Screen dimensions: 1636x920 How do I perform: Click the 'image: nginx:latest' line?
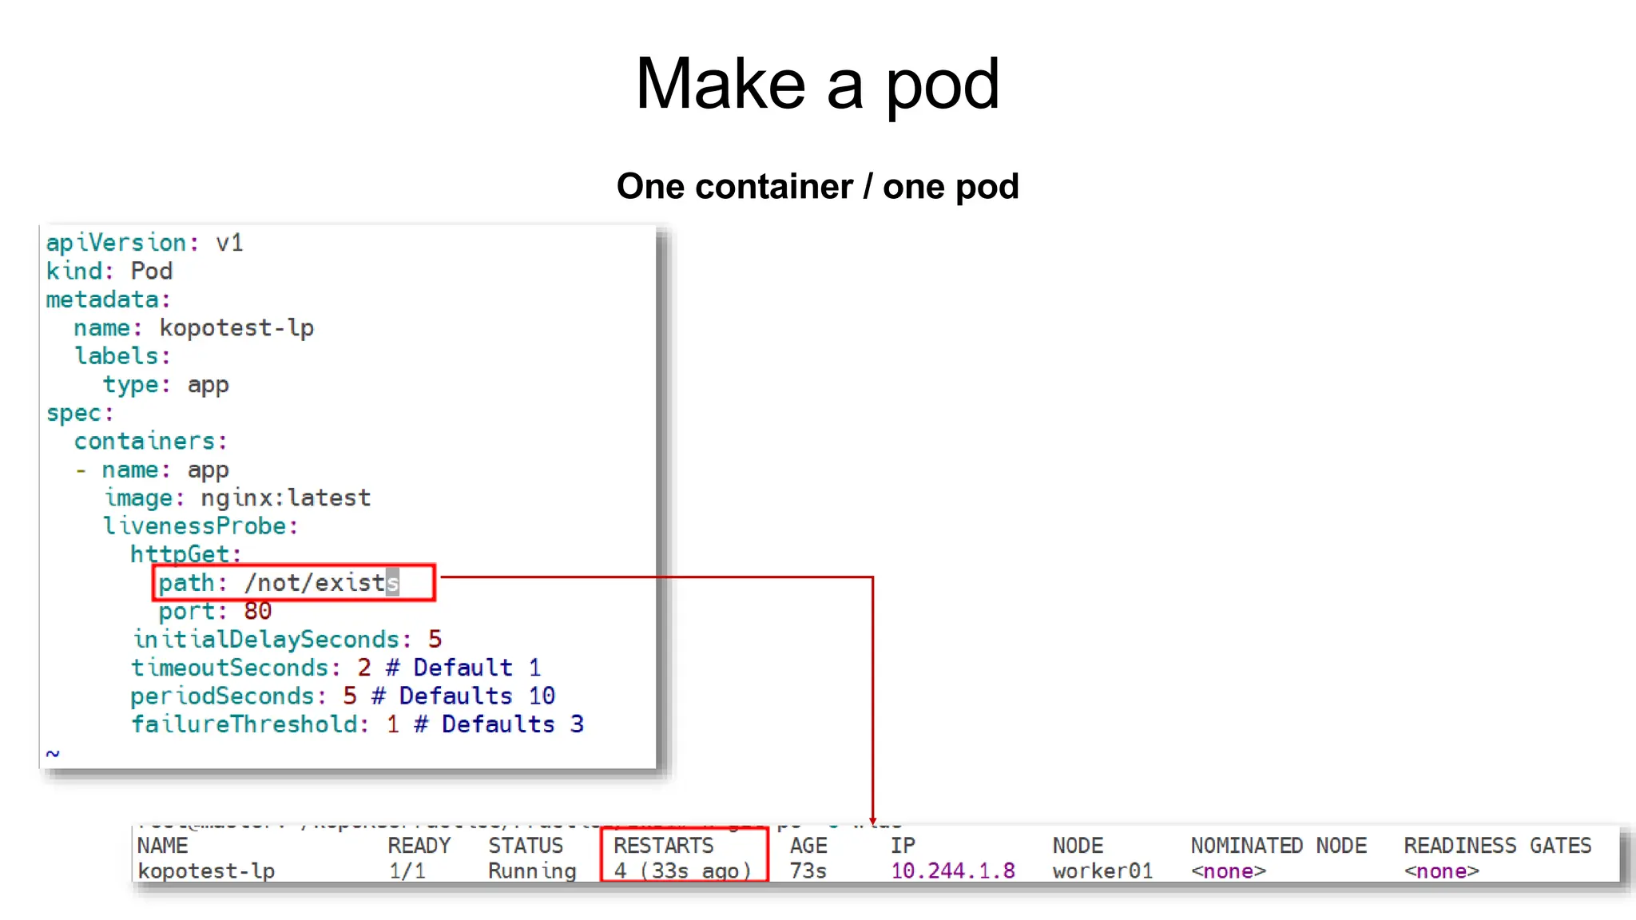pos(237,498)
